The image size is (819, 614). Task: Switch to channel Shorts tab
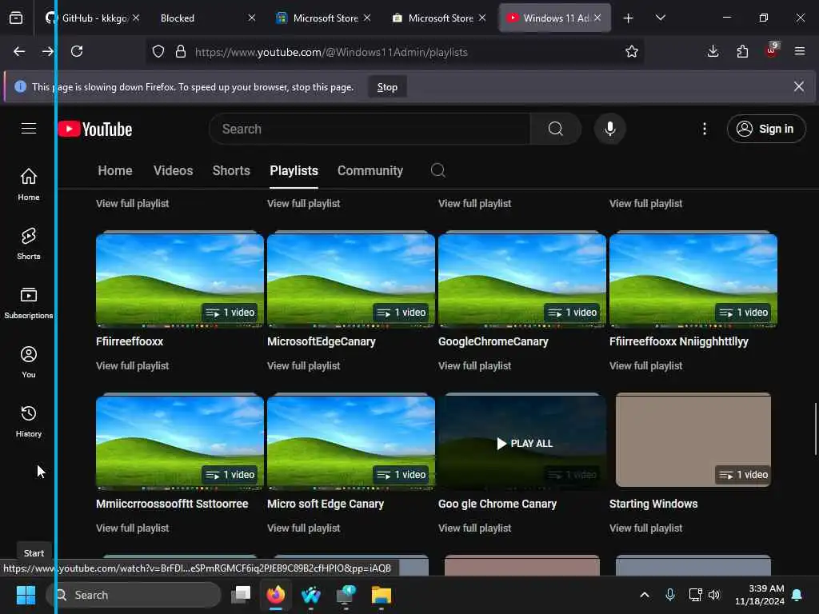(x=231, y=171)
